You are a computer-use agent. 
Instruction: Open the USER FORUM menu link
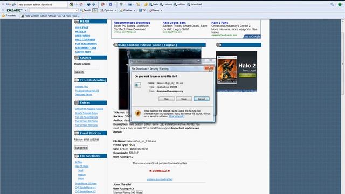[82, 36]
